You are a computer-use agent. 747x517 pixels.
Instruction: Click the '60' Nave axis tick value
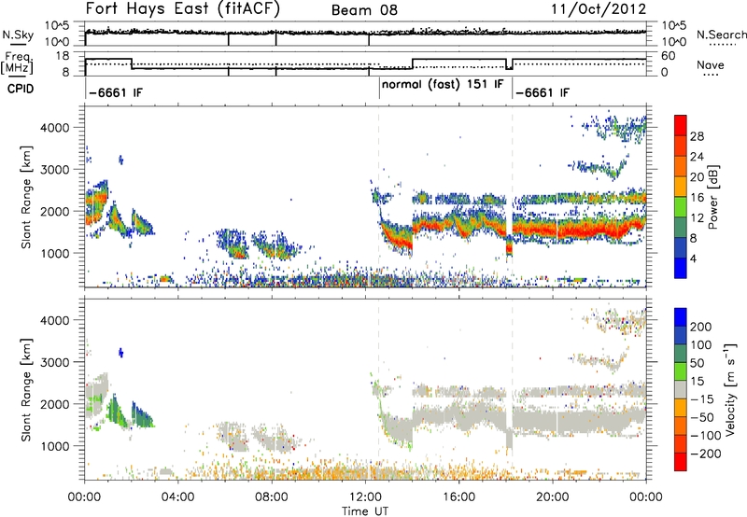pos(669,56)
